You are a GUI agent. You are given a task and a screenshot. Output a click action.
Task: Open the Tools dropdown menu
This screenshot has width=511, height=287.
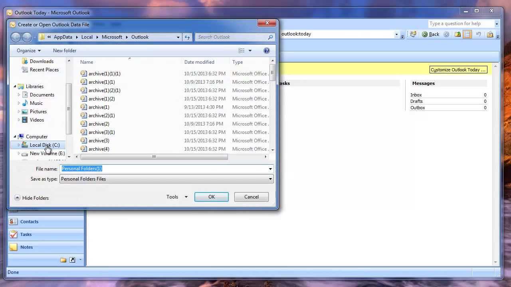177,197
